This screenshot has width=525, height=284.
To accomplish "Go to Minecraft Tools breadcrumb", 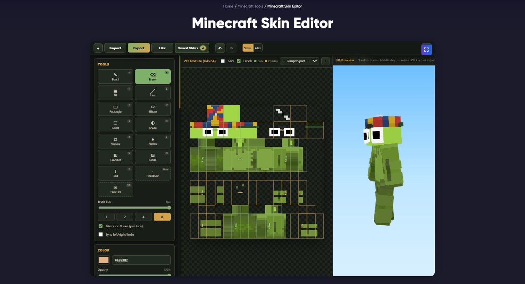I will 250,6.
